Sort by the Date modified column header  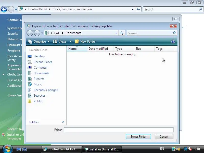point(100,49)
